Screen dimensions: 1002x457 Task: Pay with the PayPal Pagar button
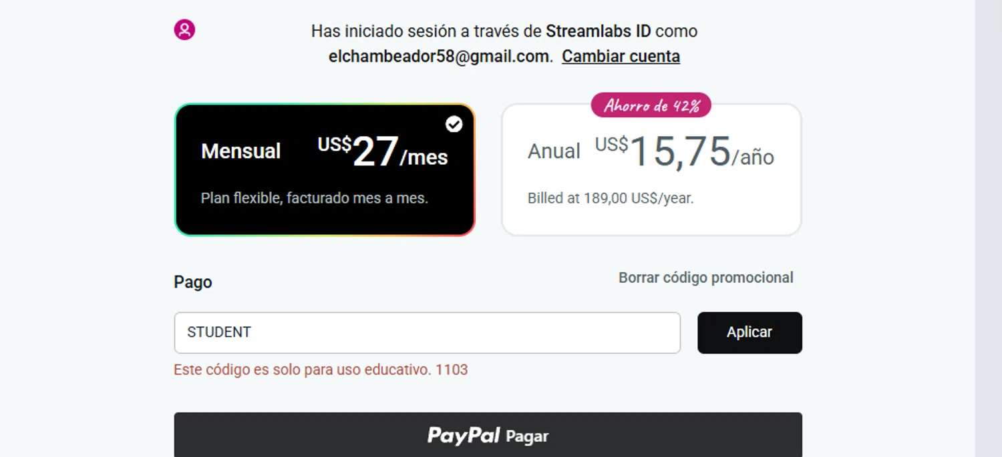pos(488,435)
